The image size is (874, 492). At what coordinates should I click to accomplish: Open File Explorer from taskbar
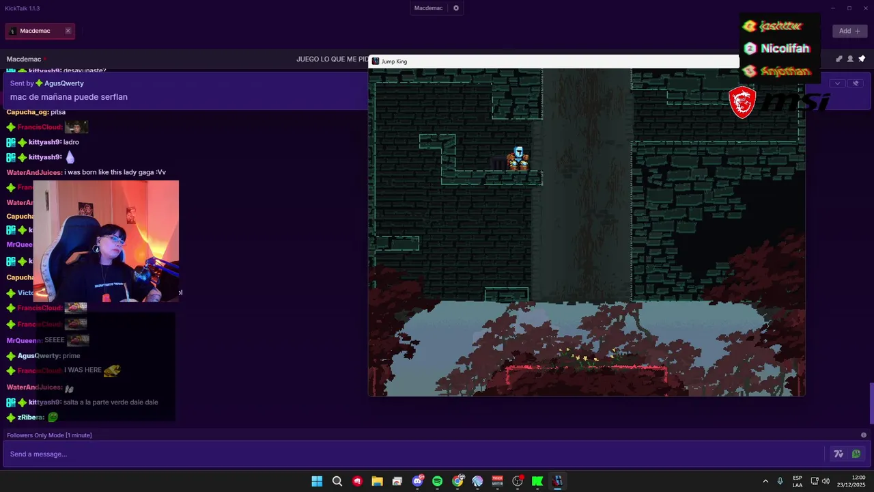(x=377, y=481)
